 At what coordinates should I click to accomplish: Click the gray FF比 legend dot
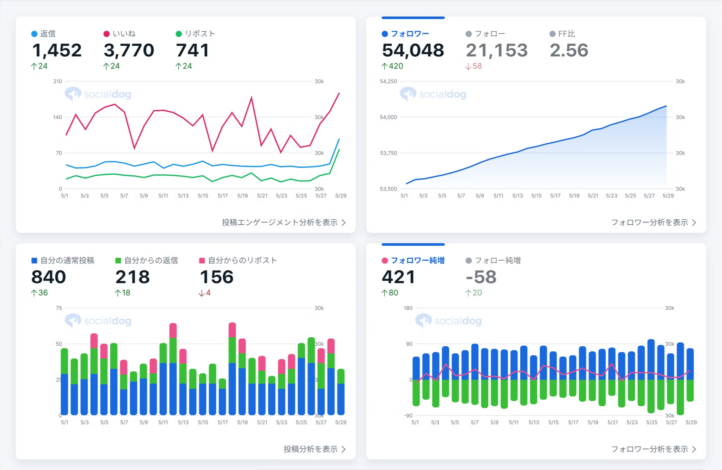tap(552, 34)
